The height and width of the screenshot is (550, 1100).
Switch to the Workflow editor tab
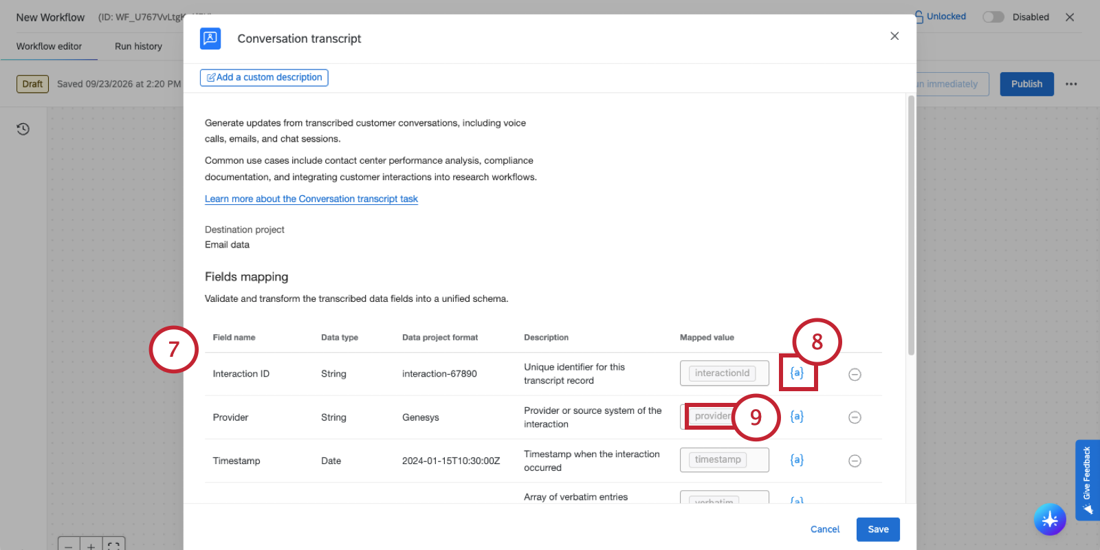click(49, 46)
